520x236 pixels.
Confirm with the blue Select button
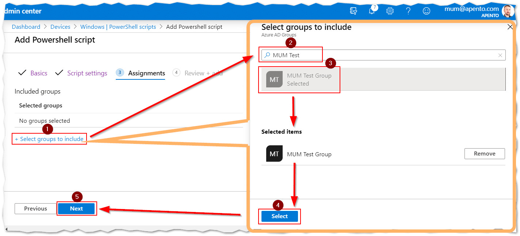(279, 216)
